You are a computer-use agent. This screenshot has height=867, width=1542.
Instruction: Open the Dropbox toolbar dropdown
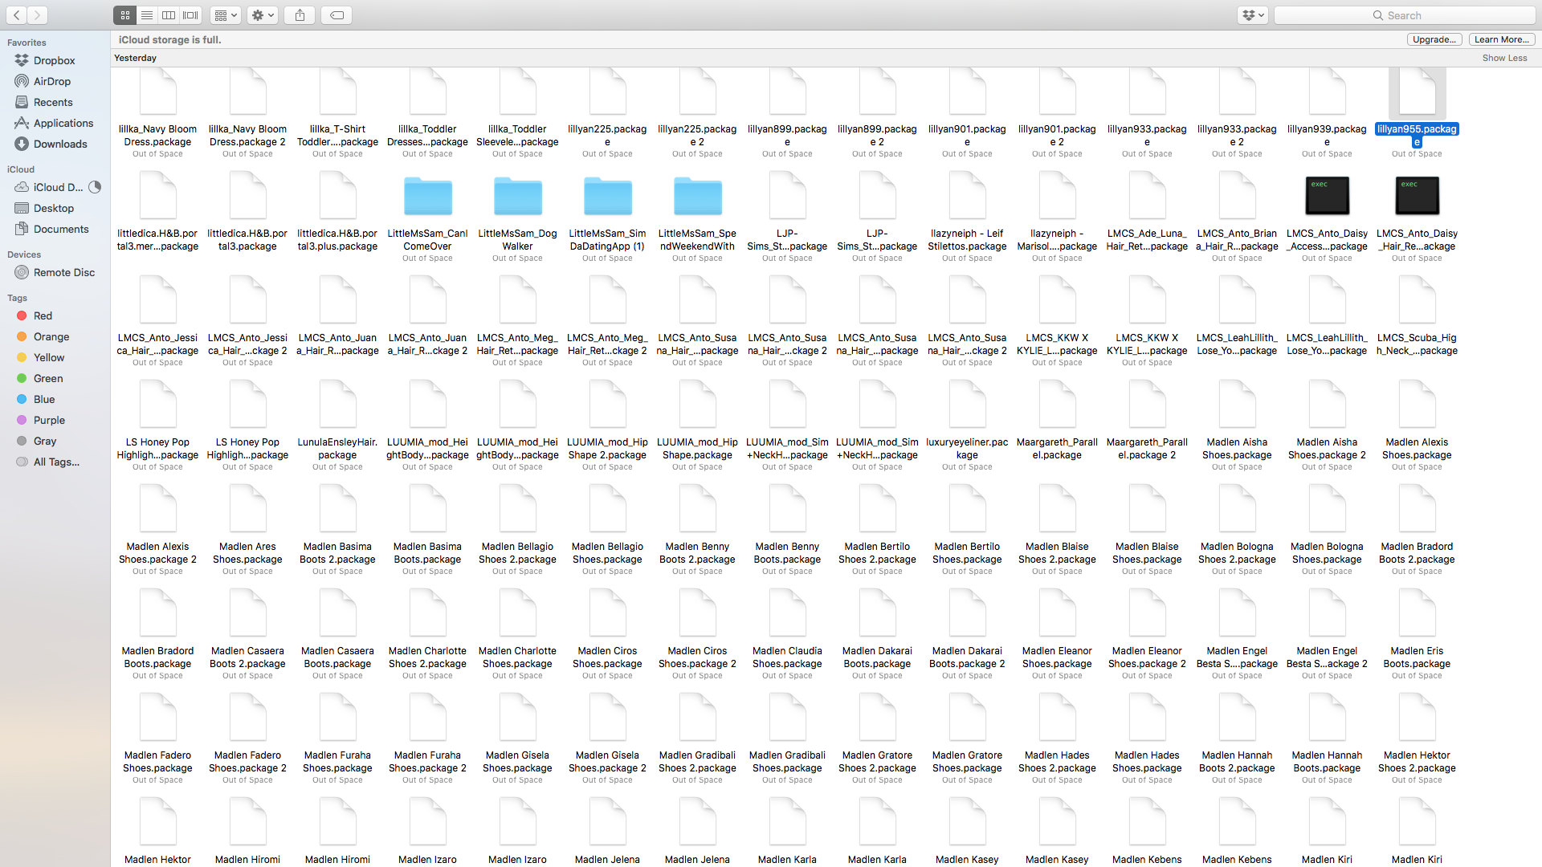point(1252,15)
